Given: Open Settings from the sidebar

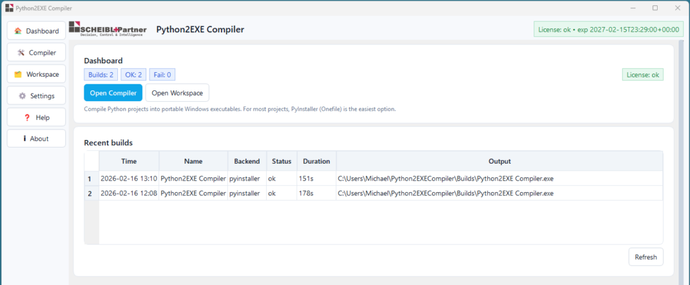Looking at the screenshot, I should coord(36,96).
